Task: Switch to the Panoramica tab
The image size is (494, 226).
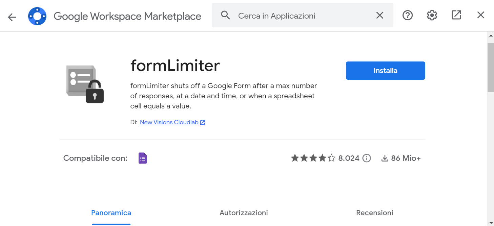Action: click(x=111, y=213)
